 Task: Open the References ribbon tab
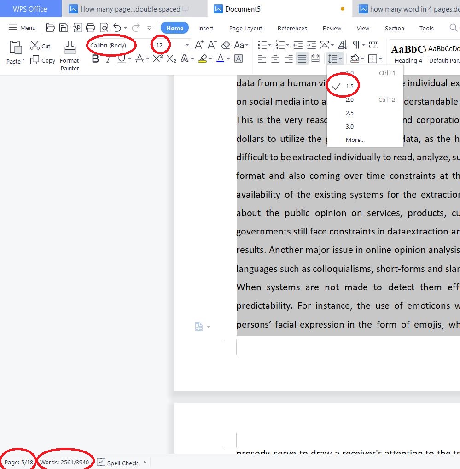tap(292, 28)
